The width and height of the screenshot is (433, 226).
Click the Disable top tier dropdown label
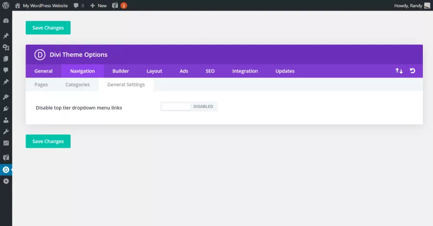click(x=79, y=108)
